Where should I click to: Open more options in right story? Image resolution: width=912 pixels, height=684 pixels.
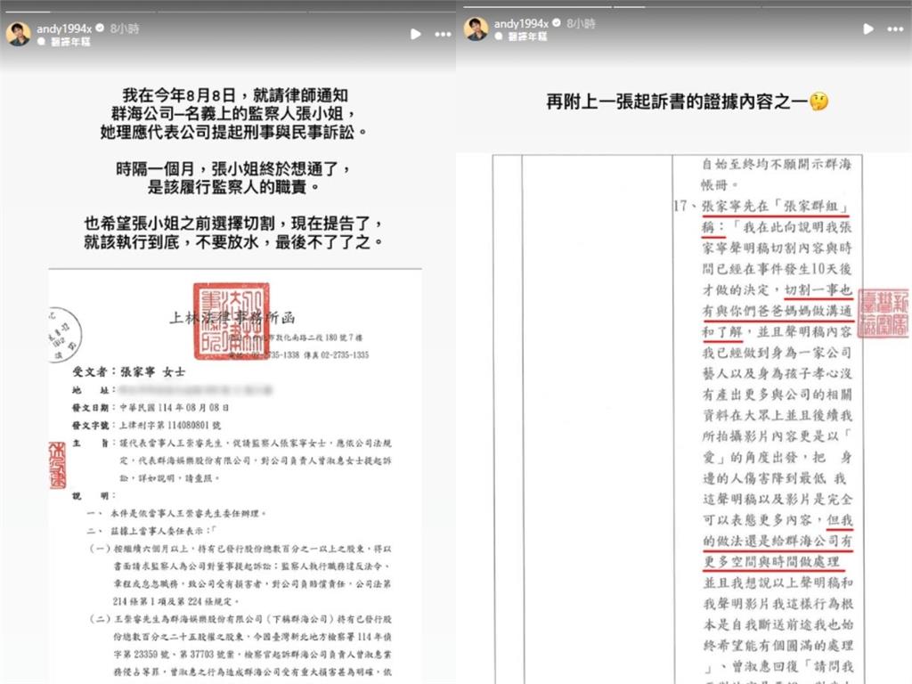(895, 29)
